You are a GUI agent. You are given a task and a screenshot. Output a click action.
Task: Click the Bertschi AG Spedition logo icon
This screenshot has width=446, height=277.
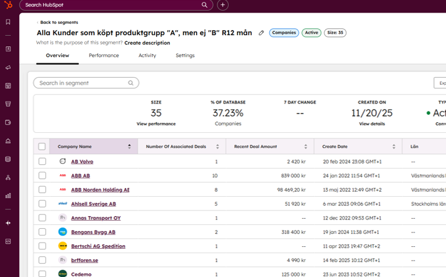pos(63,246)
